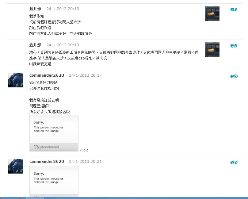Open username 倉井影 on 20:13 comment
This screenshot has width=248, height=199.
35,45
